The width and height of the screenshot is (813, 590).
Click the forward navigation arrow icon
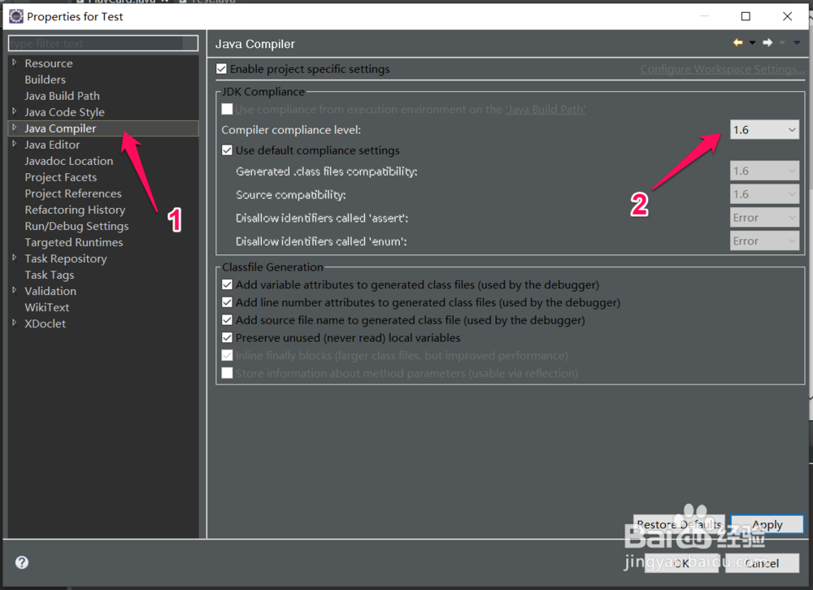point(767,42)
